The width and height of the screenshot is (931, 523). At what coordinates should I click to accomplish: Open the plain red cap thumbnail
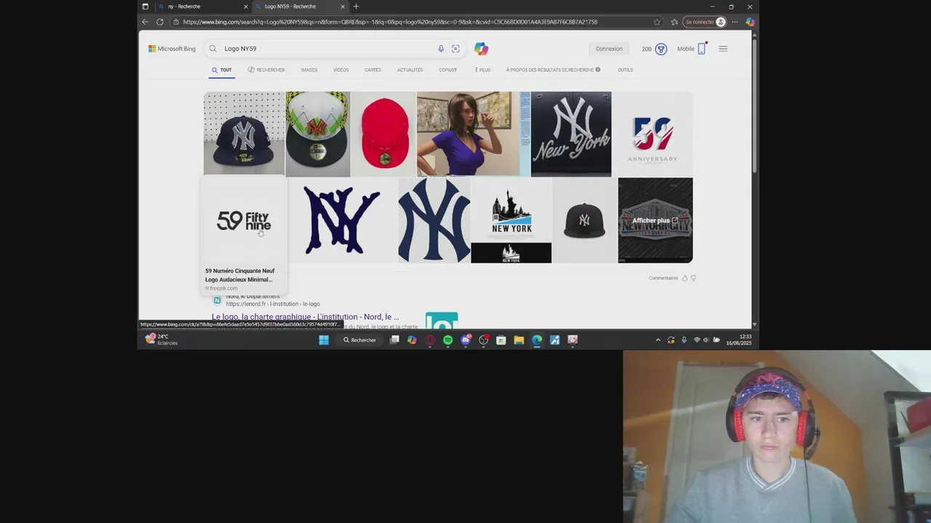(383, 134)
